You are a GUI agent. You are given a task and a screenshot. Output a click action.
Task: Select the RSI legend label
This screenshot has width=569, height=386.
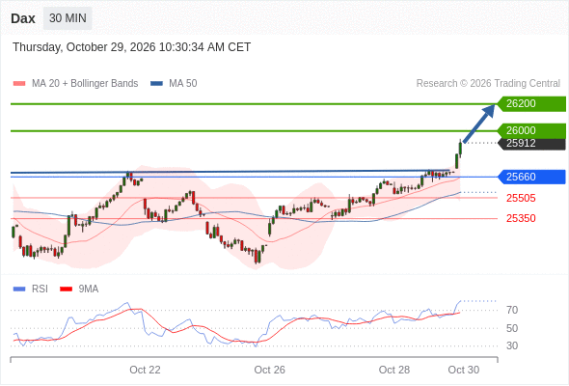click(x=40, y=289)
